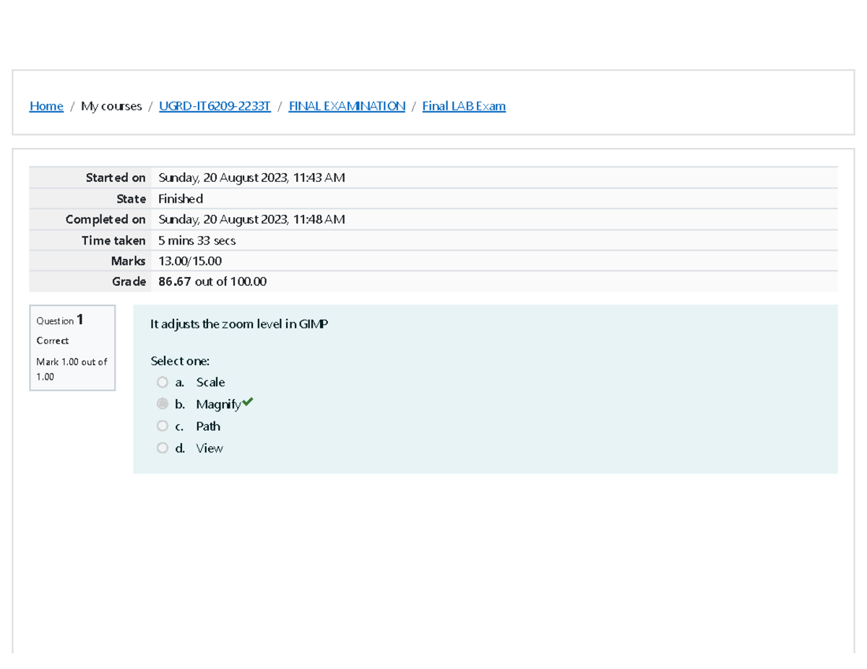This screenshot has height=669, width=867.
Task: Click the Question 1 info box
Action: tap(72, 347)
